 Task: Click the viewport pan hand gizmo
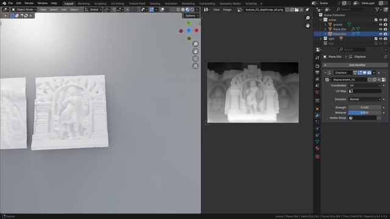pyautogui.click(x=196, y=51)
